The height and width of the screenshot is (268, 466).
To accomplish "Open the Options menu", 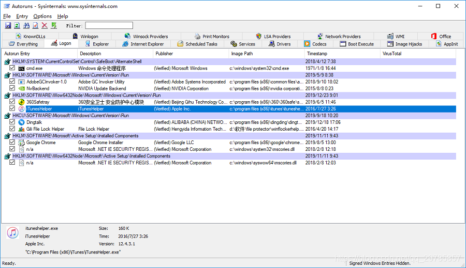I will point(42,17).
